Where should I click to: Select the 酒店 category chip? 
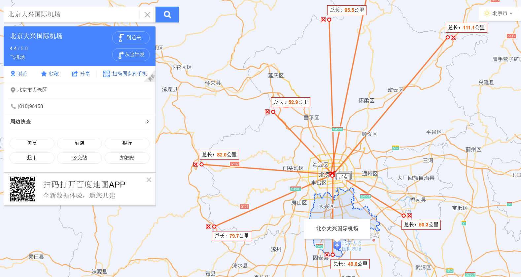coord(80,143)
